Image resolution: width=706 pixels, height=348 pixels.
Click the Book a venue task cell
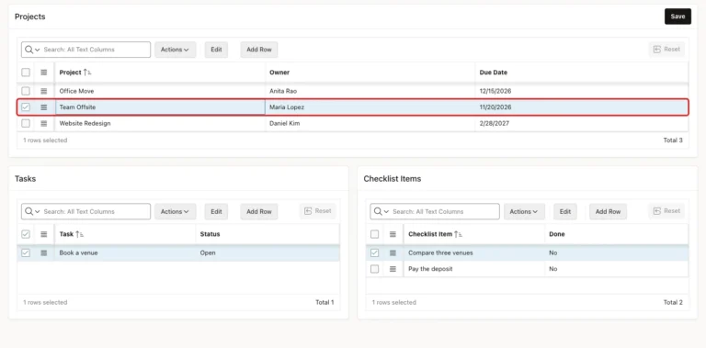pyautogui.click(x=125, y=253)
